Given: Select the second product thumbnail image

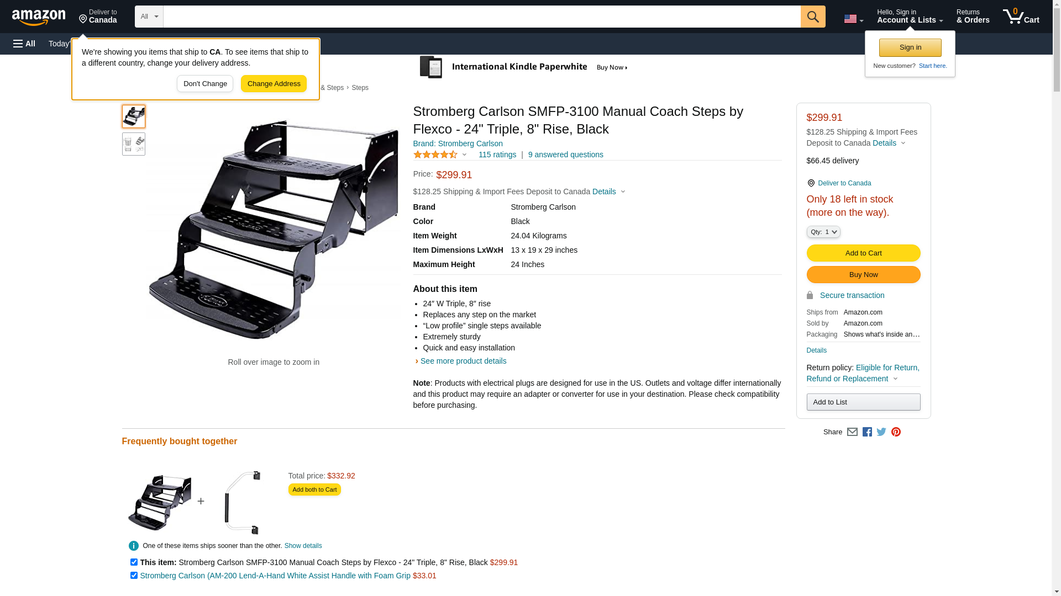Looking at the screenshot, I should [134, 144].
